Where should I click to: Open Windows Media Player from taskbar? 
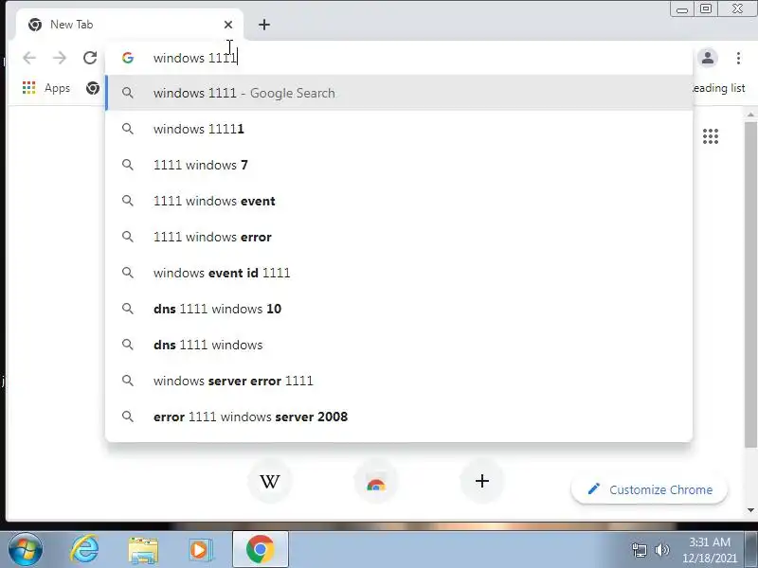pyautogui.click(x=201, y=550)
